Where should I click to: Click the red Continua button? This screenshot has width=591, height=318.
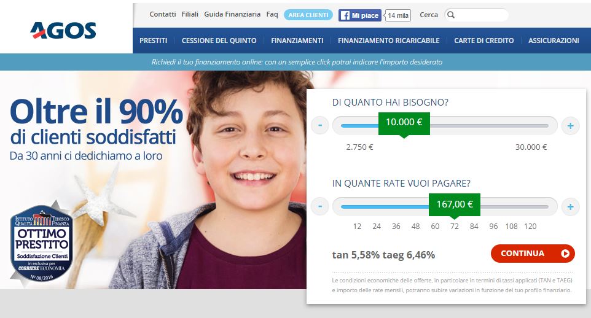[x=533, y=254]
